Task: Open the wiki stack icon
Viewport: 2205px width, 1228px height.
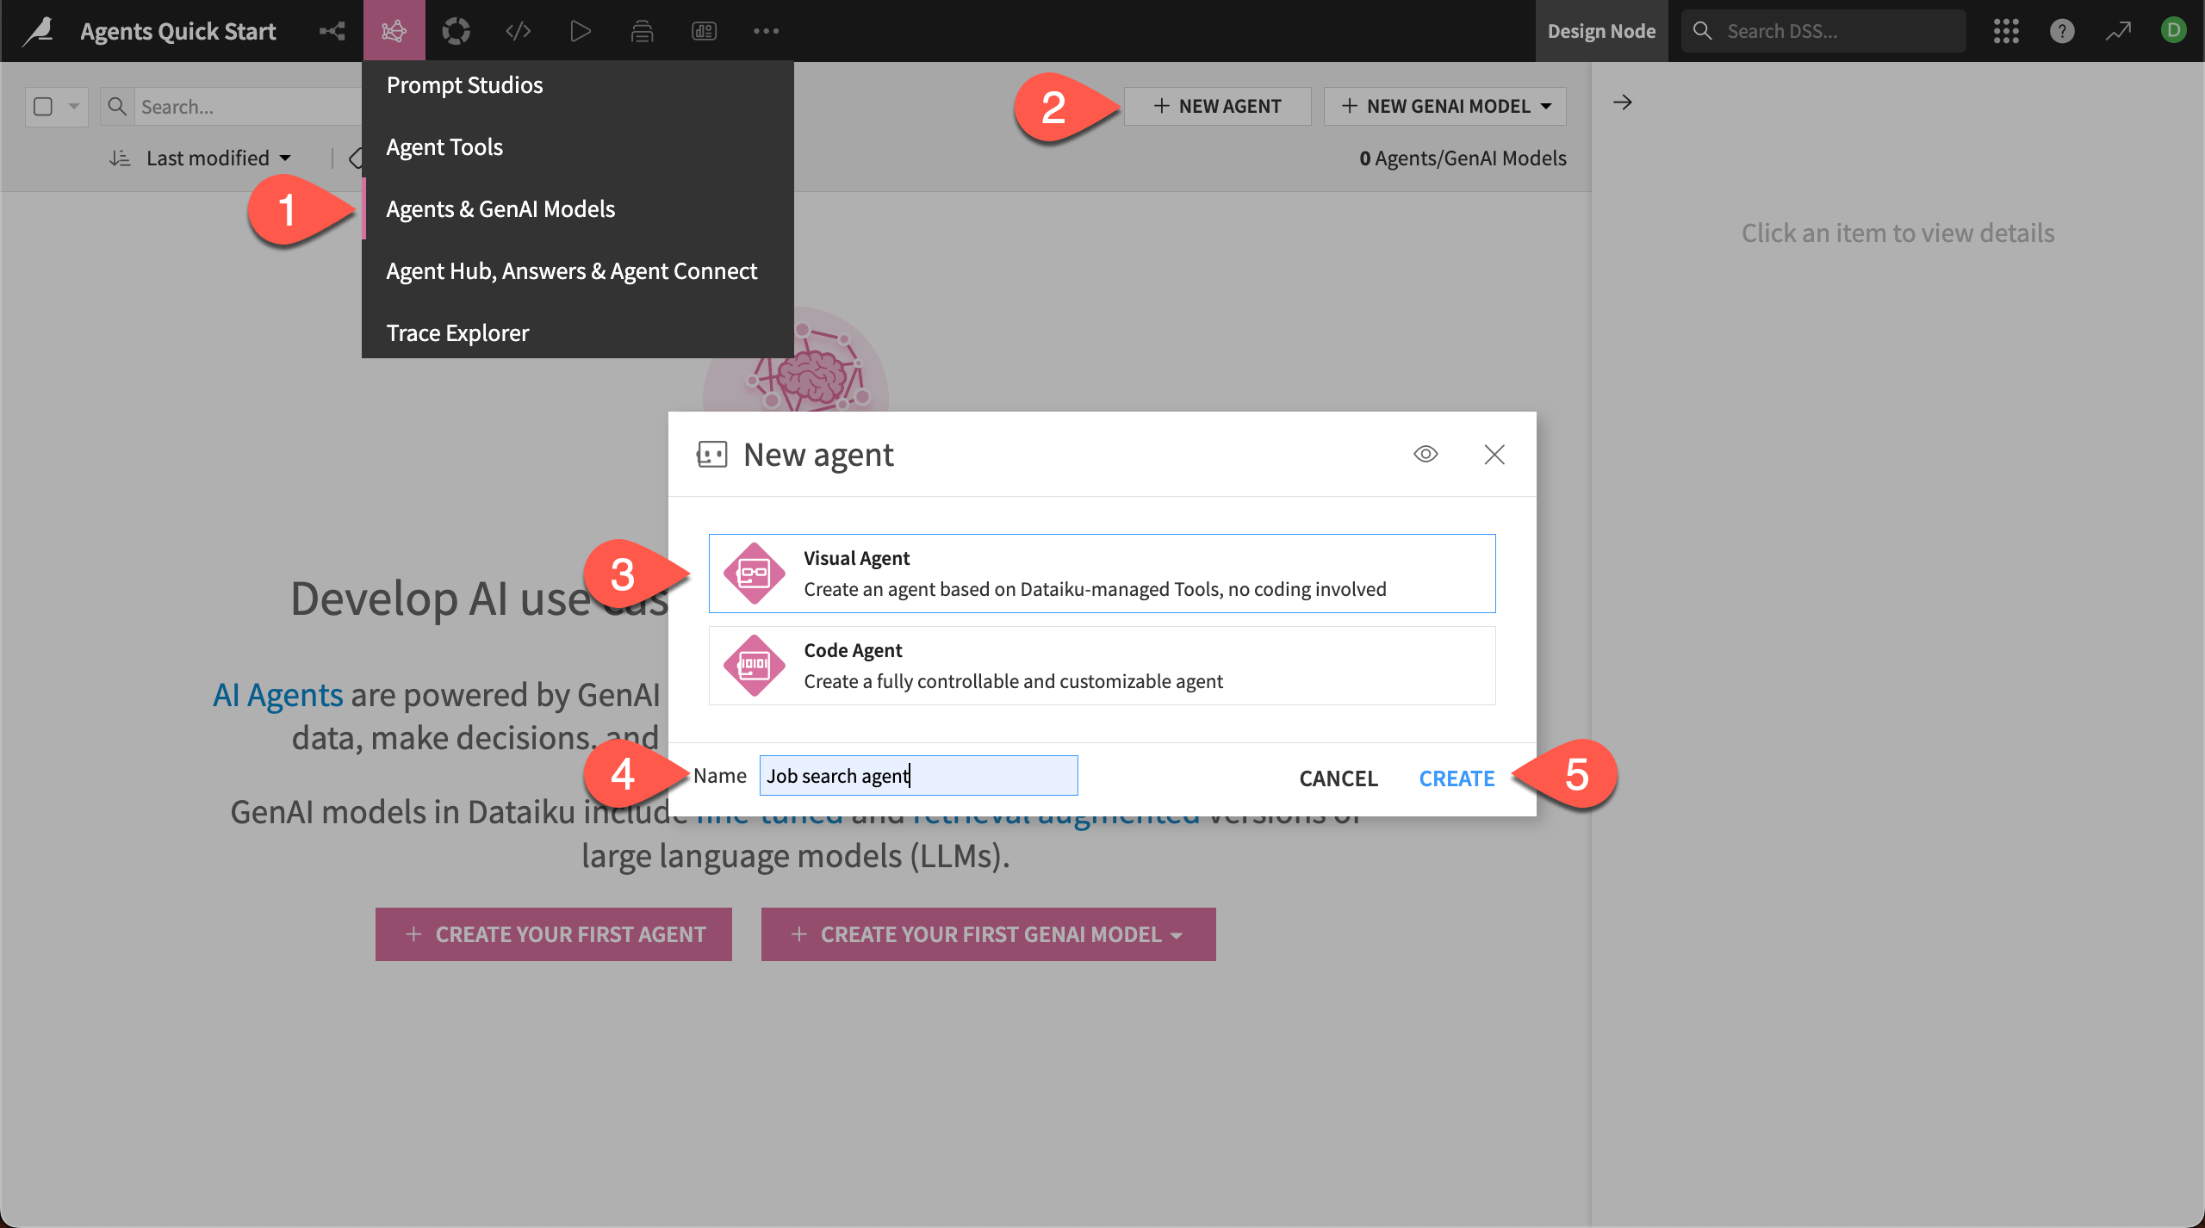Action: click(642, 30)
